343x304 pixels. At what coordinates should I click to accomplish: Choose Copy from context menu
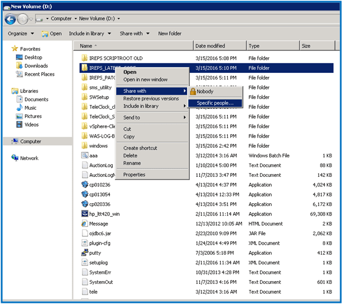pyautogui.click(x=152, y=137)
